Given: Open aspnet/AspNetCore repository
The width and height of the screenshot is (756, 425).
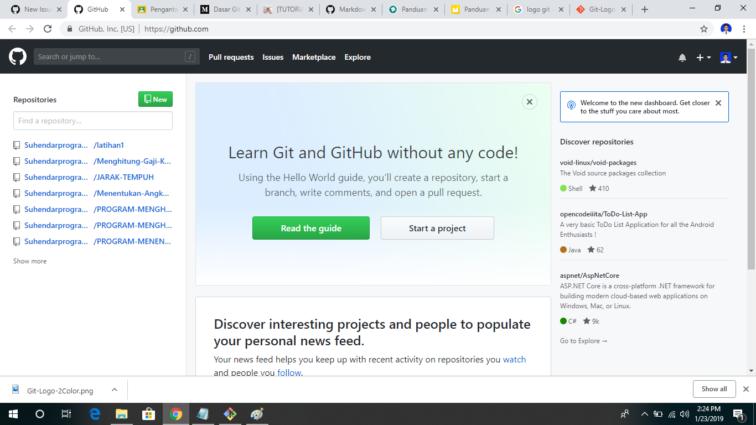Looking at the screenshot, I should pyautogui.click(x=589, y=276).
